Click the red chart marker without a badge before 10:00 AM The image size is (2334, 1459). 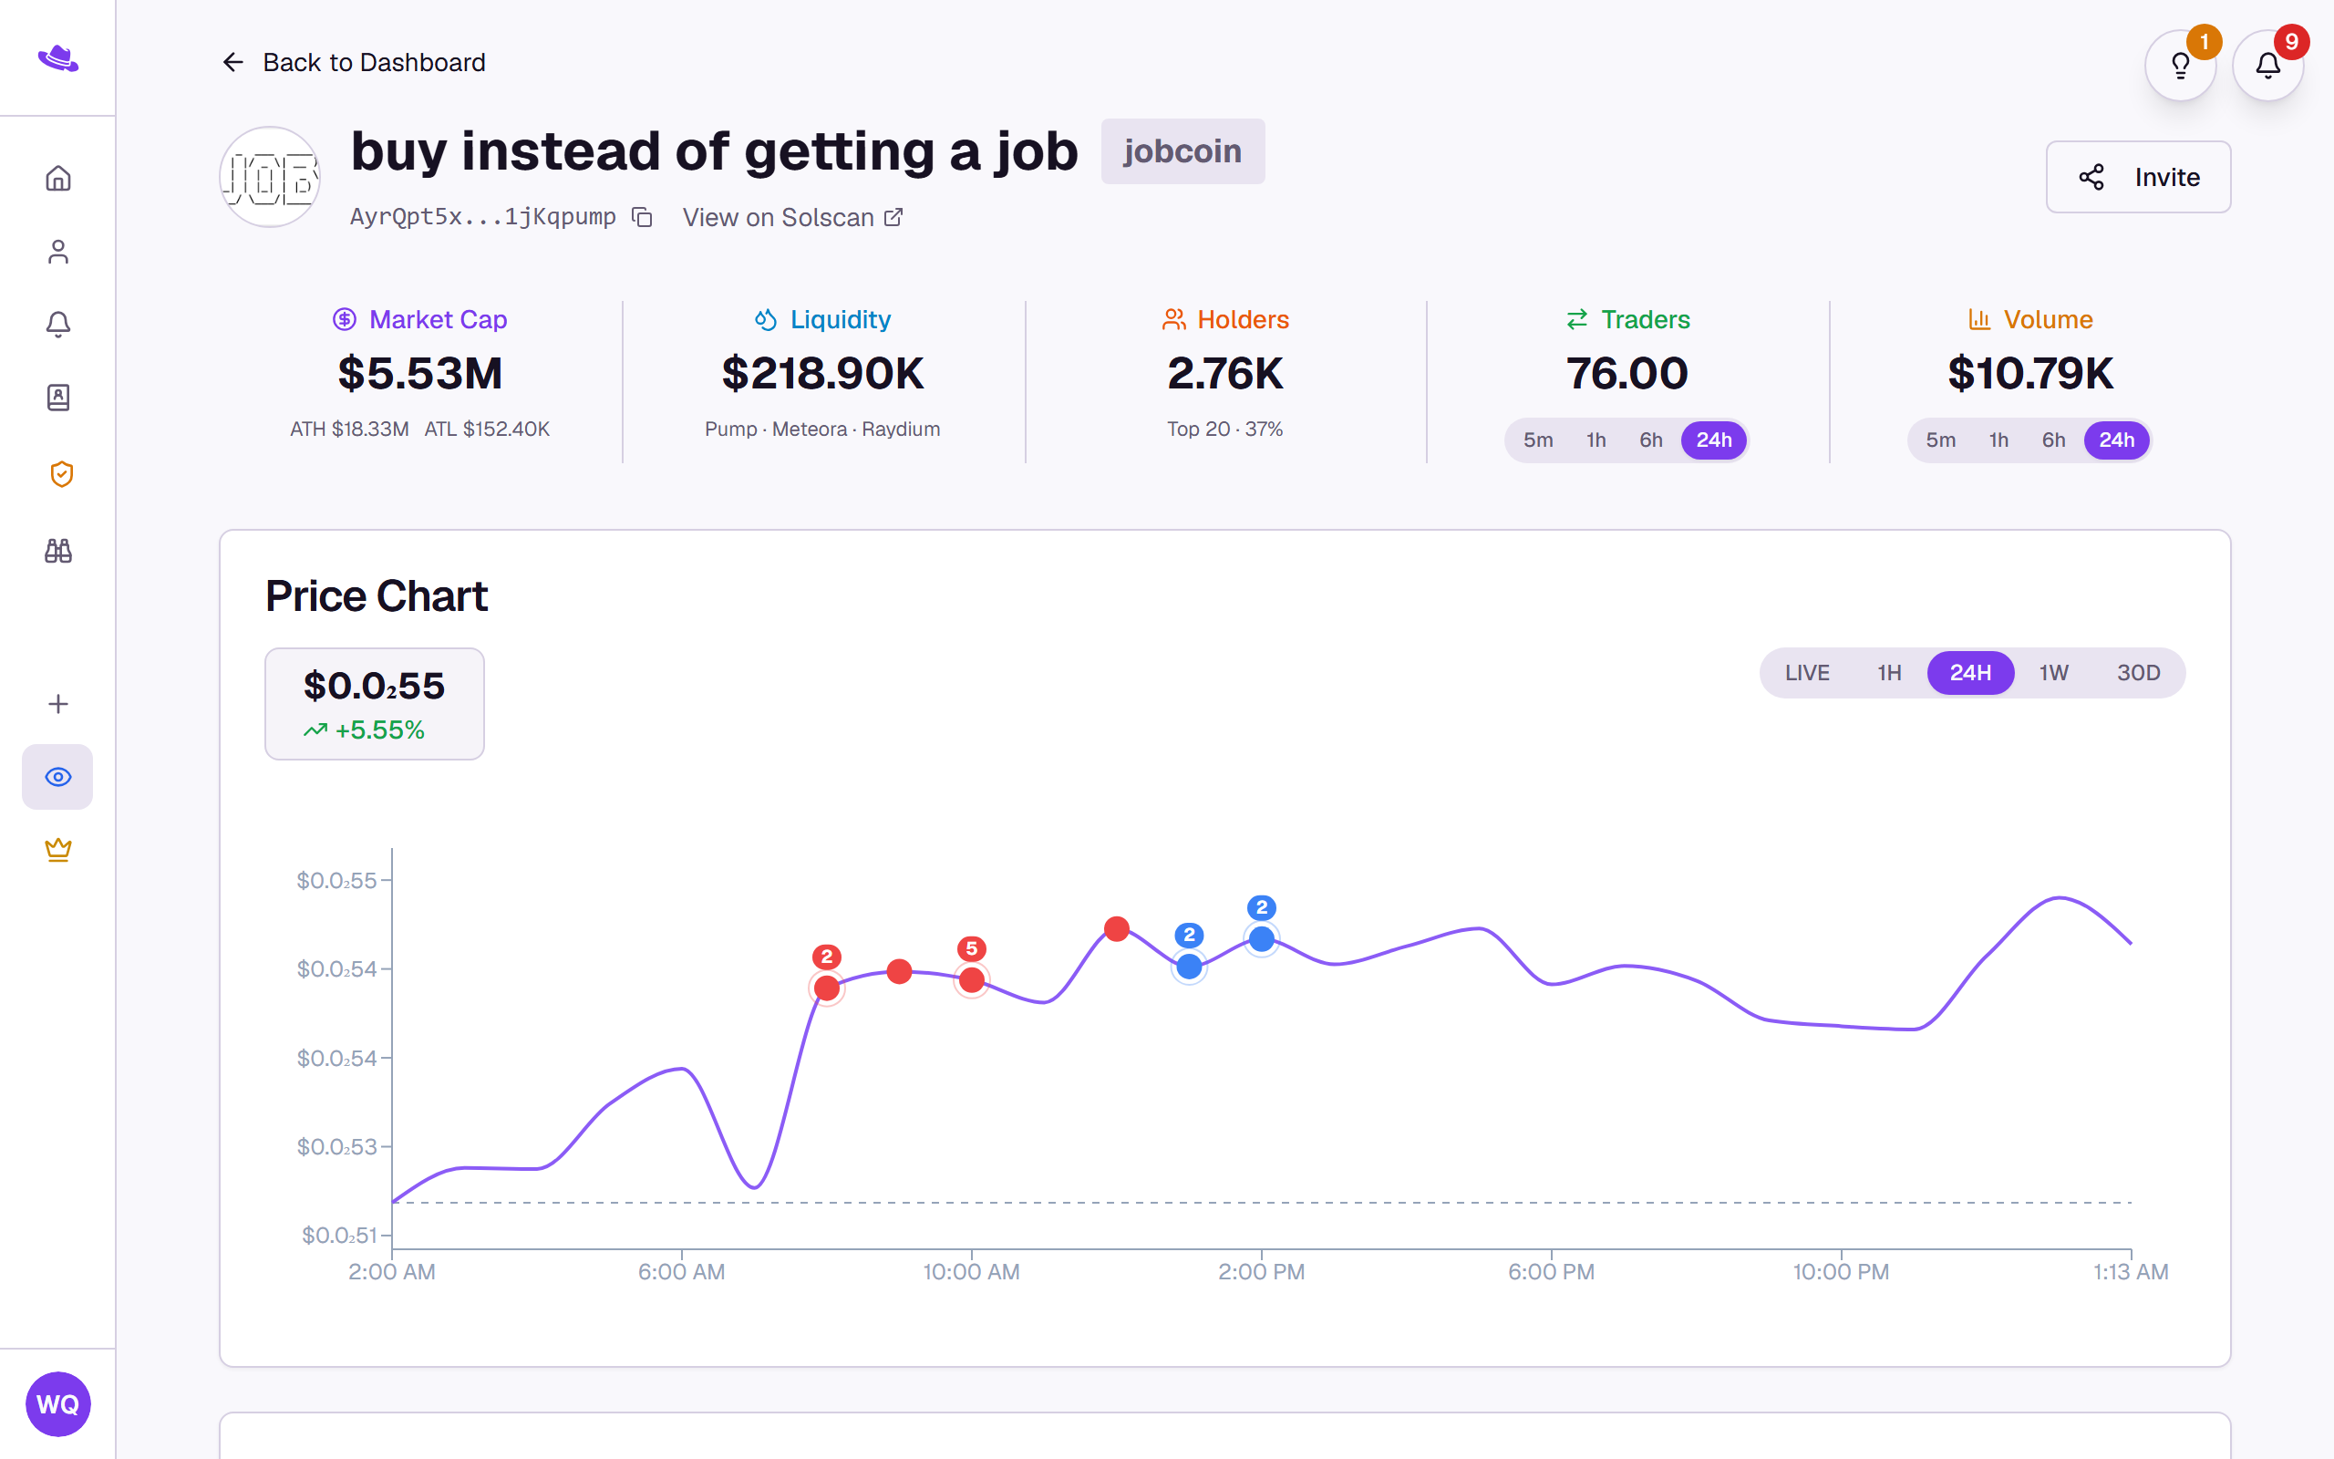point(899,972)
